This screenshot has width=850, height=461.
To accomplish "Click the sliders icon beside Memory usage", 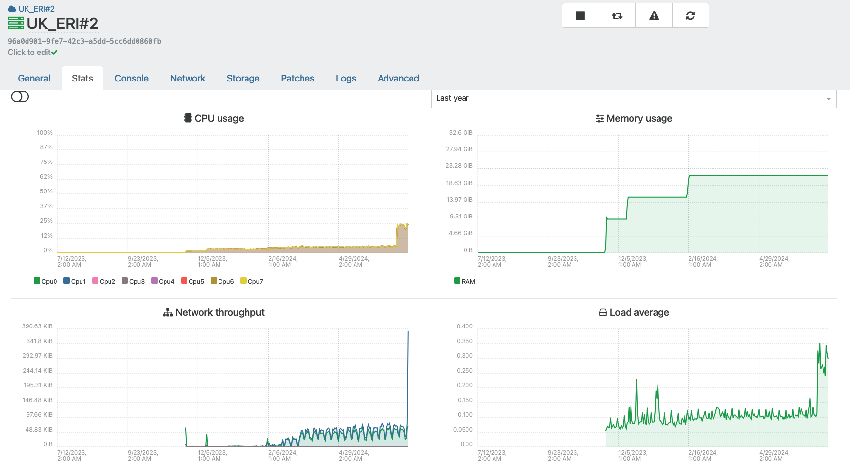I will coord(600,118).
